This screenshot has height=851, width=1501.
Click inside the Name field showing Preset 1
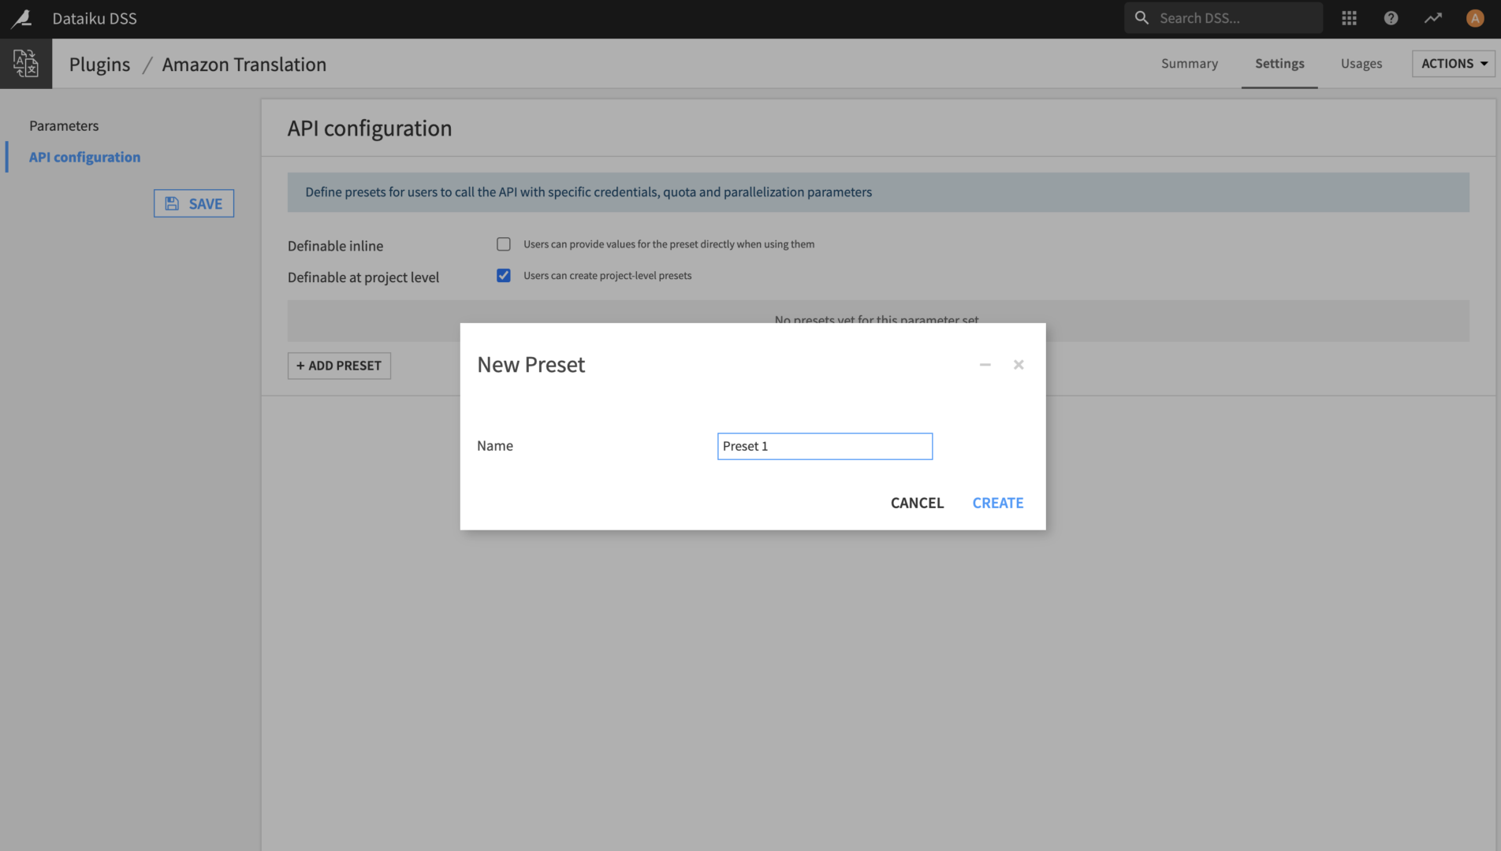point(825,446)
